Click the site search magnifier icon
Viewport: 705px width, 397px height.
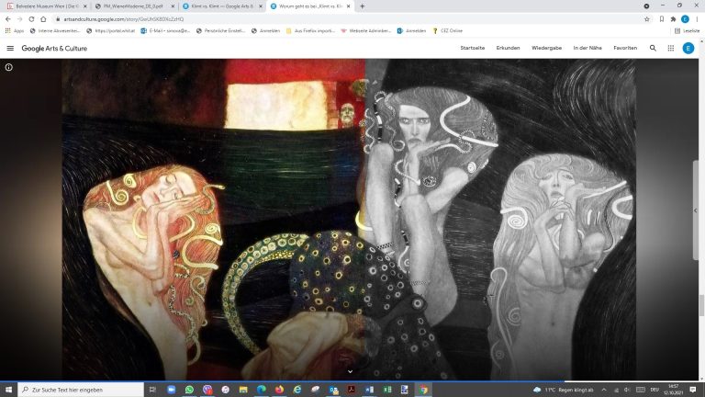[x=653, y=48]
